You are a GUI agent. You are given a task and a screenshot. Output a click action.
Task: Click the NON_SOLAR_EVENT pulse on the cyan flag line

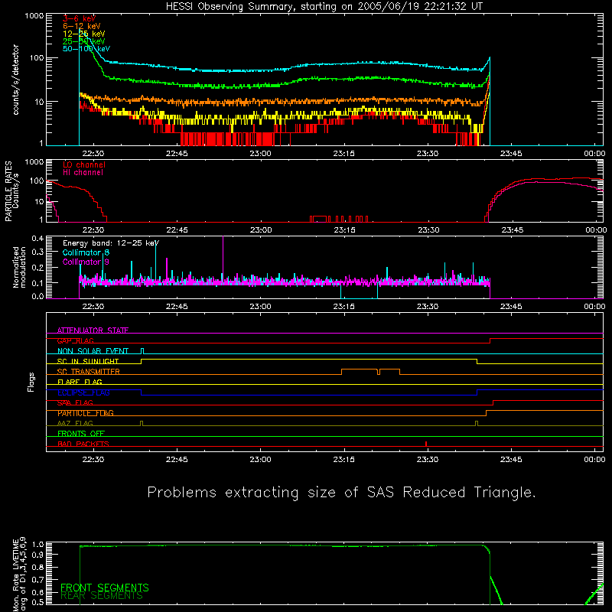point(142,351)
